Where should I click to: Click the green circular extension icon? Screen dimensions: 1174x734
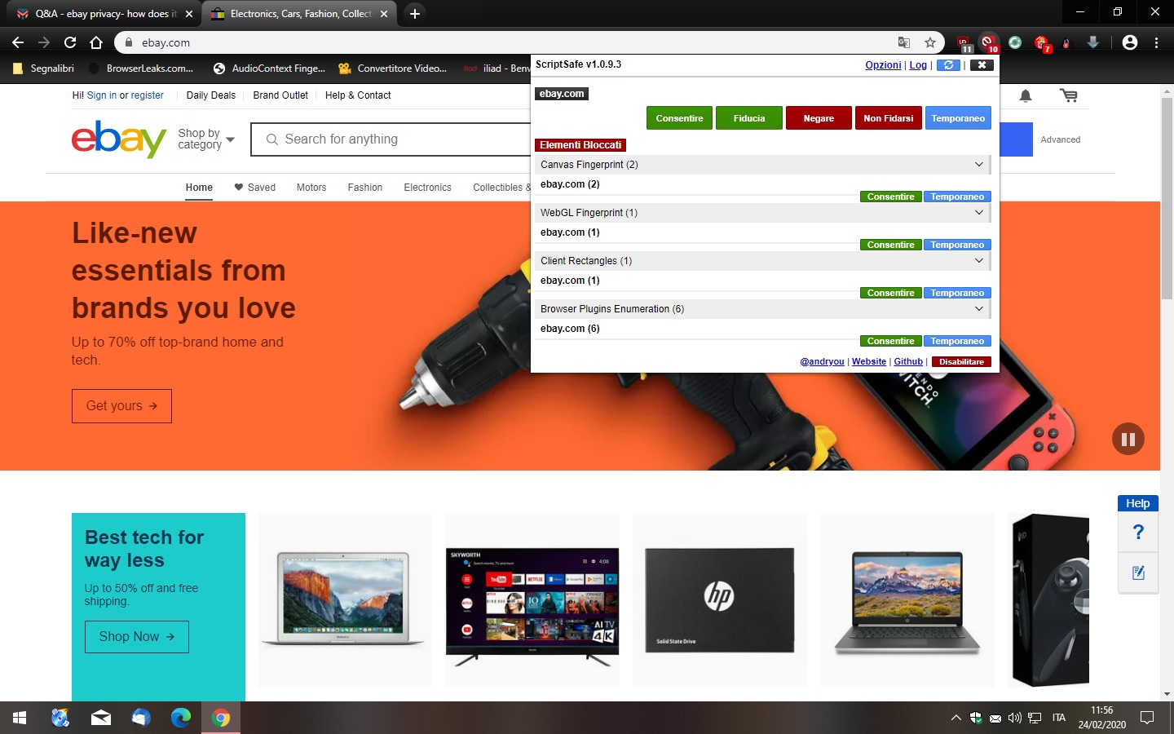coord(1015,42)
